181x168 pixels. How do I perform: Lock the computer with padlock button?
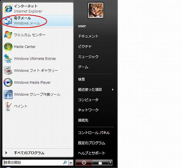click(100, 162)
